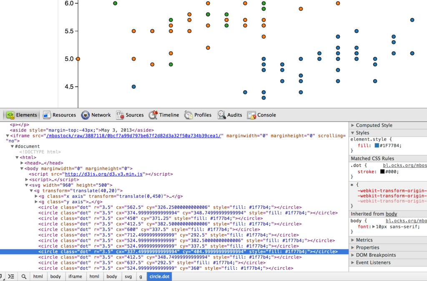Select the first html breadcrumb
The image size is (427, 281).
click(38, 276)
